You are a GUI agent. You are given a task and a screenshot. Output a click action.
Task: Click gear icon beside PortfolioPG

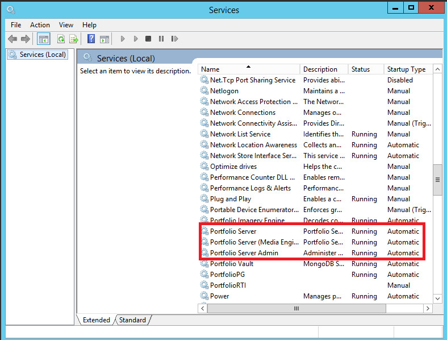click(204, 275)
